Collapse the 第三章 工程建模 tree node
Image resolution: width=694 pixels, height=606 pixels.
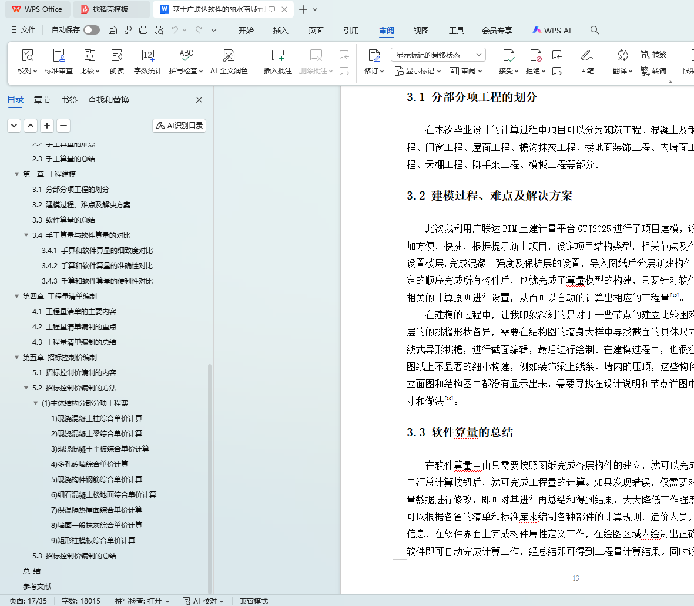pos(17,174)
